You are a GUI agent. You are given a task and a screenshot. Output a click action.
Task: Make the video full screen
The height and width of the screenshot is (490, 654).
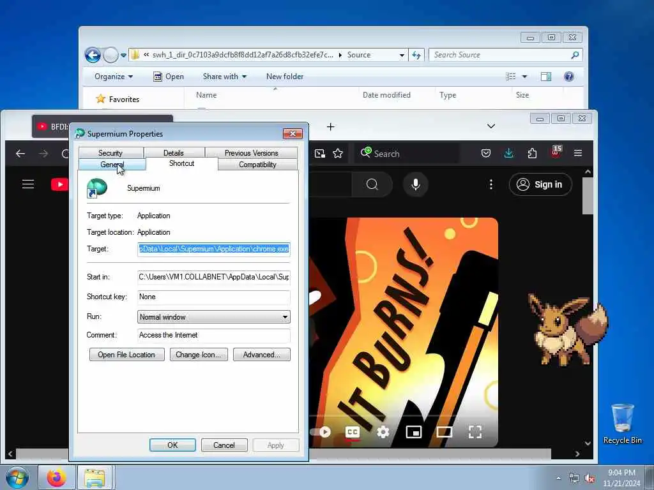475,432
